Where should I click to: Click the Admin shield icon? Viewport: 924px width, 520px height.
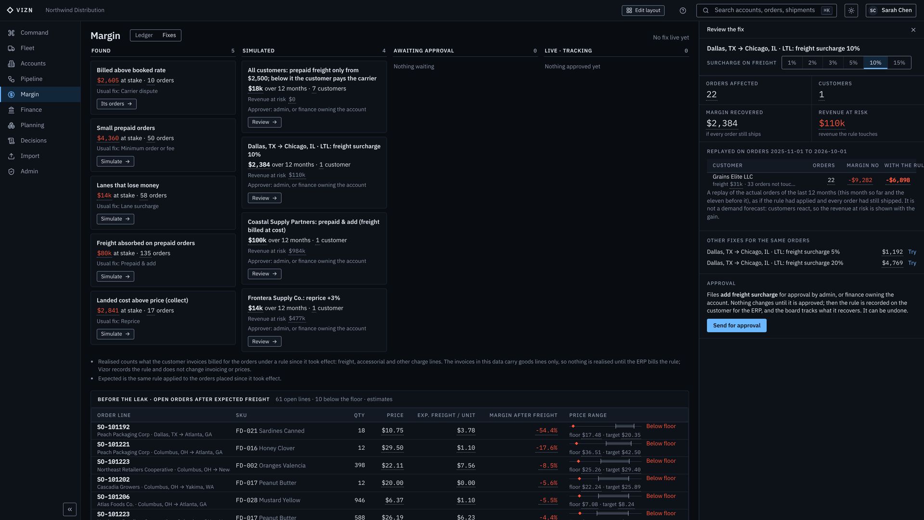(11, 171)
